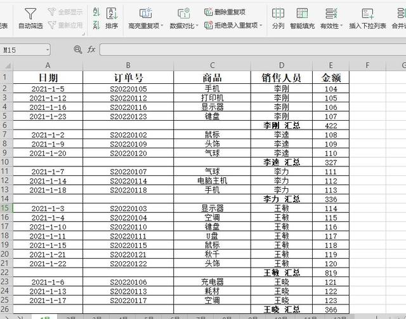Select the subtotal cell 366
This screenshot has width=406, height=319.
(x=331, y=309)
